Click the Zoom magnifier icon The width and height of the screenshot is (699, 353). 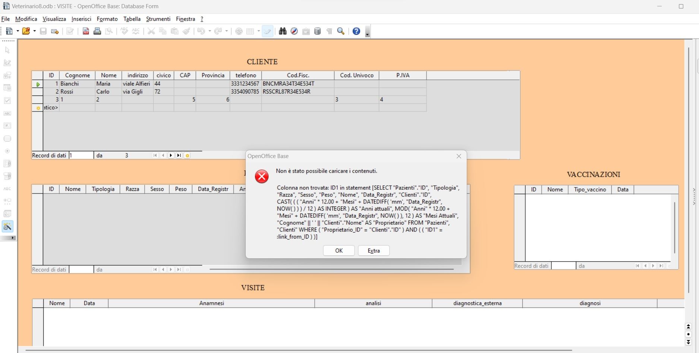(x=341, y=31)
